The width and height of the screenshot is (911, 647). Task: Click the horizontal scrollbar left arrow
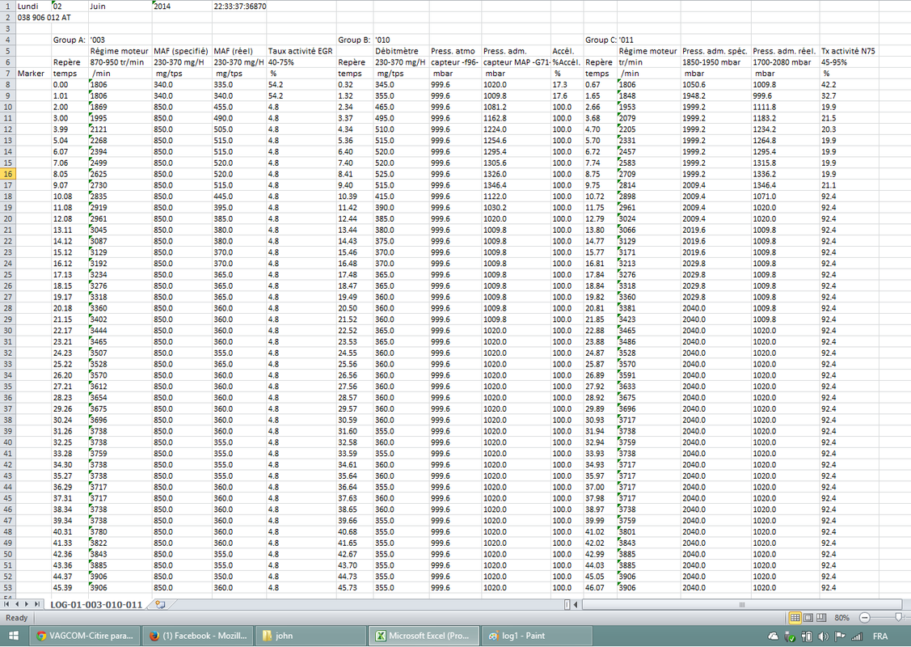pyautogui.click(x=576, y=605)
